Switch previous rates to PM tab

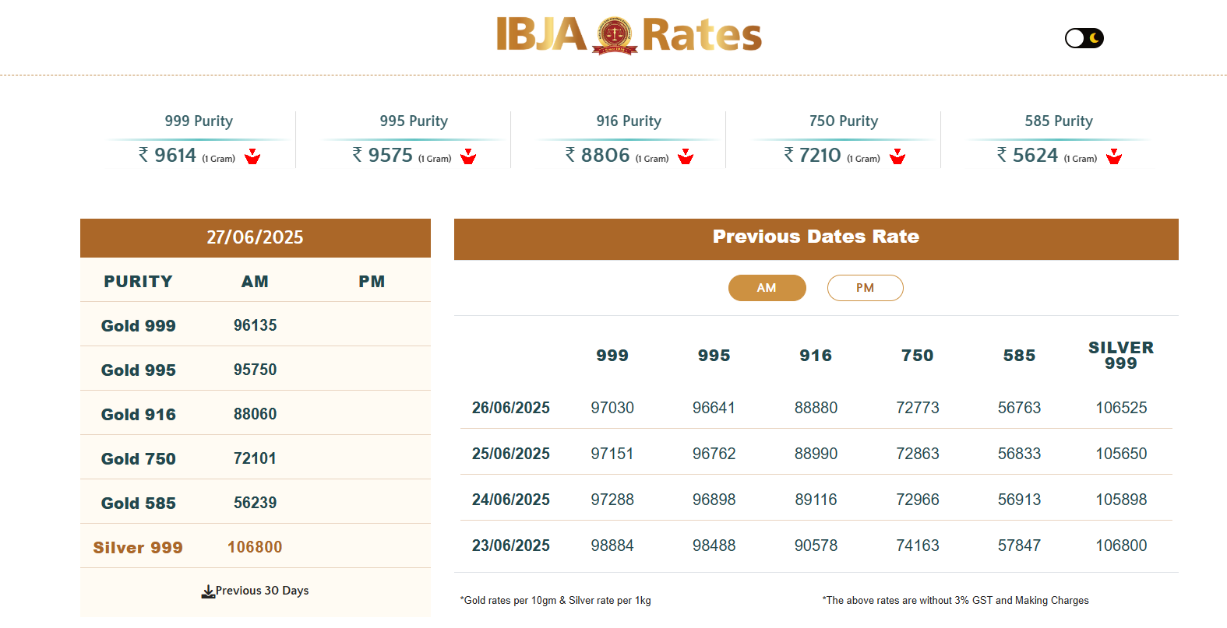click(x=865, y=288)
